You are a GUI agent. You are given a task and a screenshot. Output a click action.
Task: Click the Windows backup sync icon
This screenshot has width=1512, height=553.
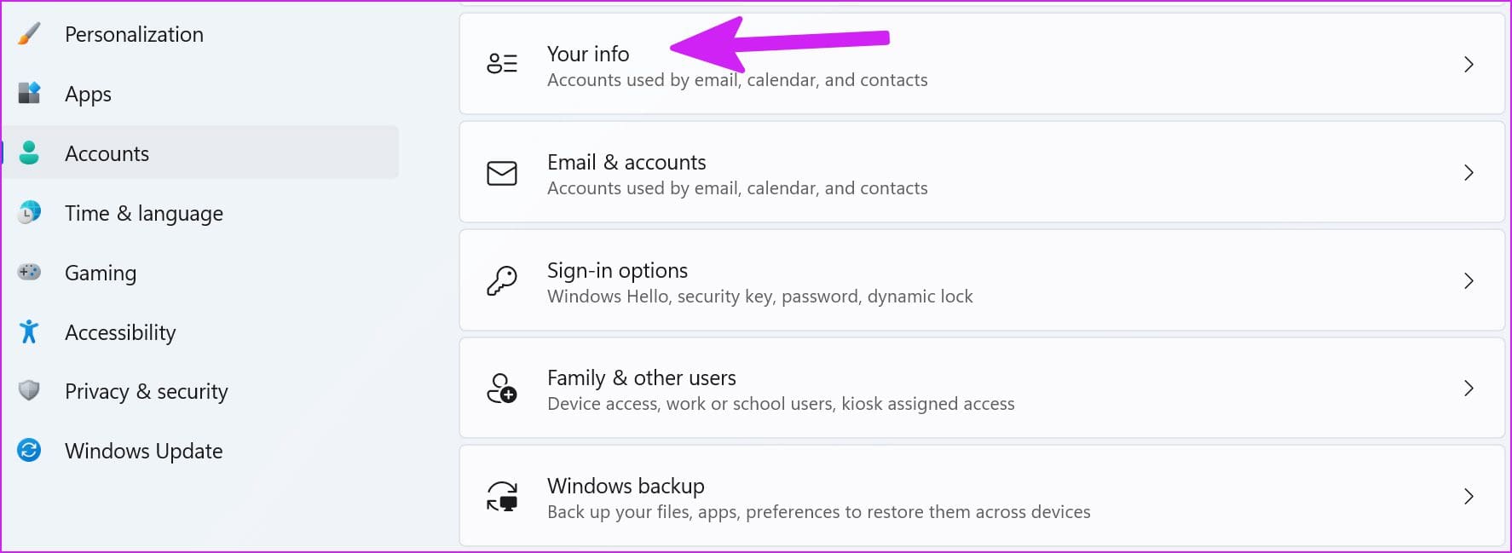(502, 496)
